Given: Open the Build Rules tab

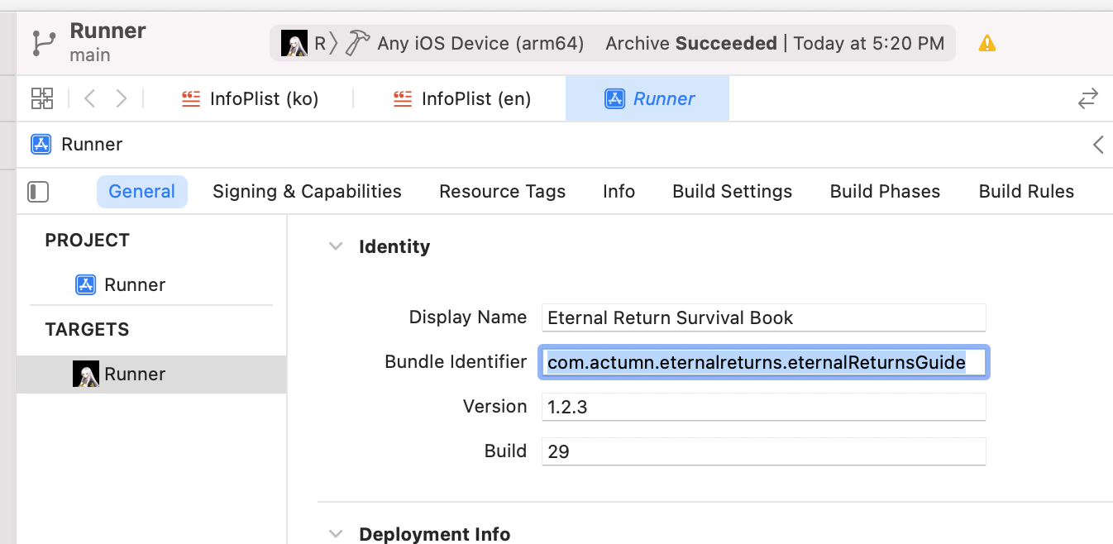Looking at the screenshot, I should pos(1026,192).
